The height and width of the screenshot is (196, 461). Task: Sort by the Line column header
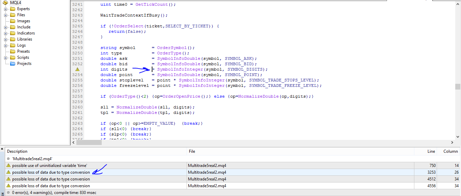426,151
